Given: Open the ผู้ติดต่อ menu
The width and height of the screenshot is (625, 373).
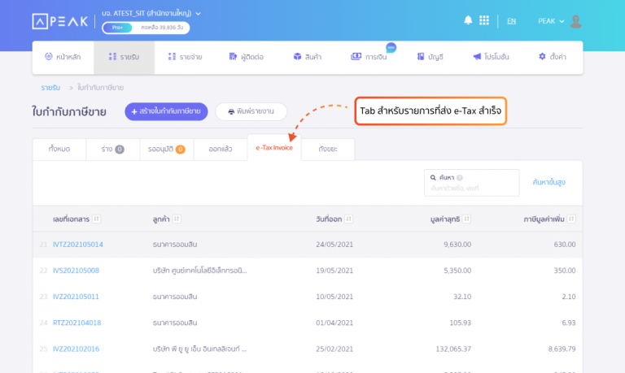Looking at the screenshot, I should [x=247, y=57].
